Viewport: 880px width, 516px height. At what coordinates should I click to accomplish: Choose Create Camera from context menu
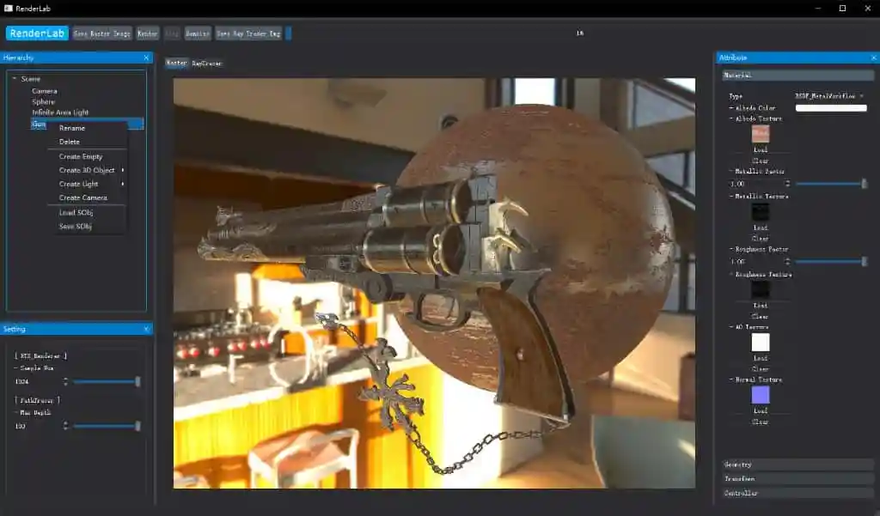point(83,197)
